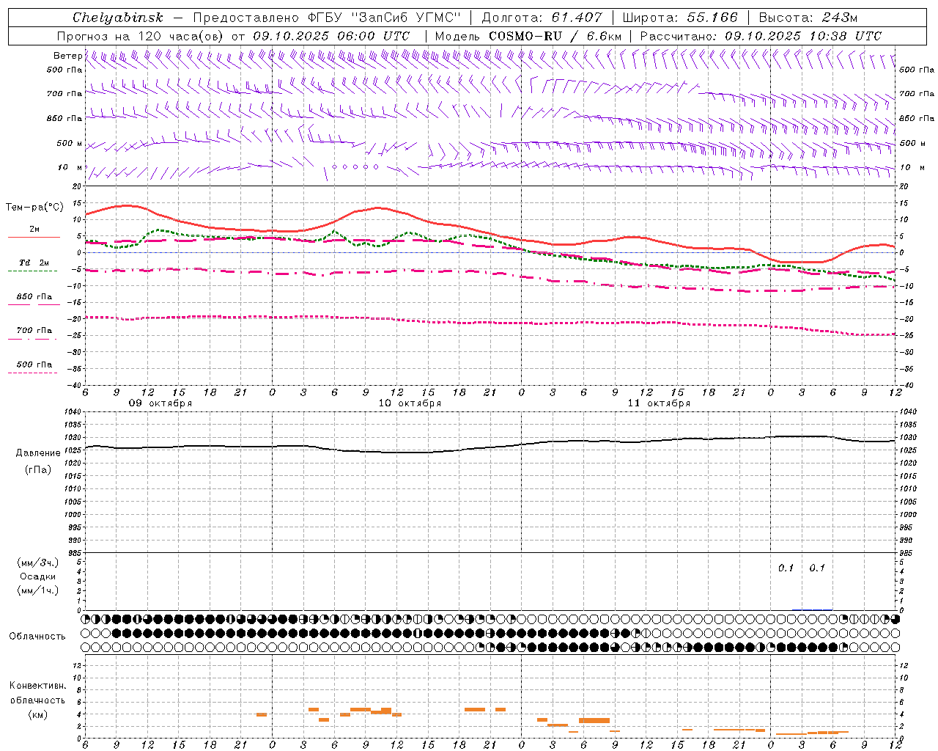Click the Ветер wind panel label
The image size is (938, 751).
(x=67, y=56)
